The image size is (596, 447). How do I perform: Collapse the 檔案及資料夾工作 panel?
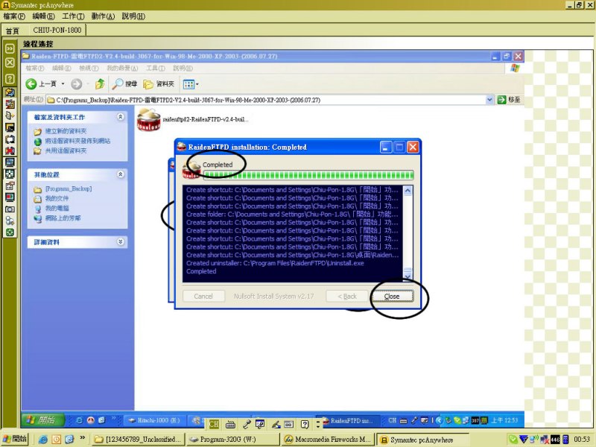[x=121, y=117]
